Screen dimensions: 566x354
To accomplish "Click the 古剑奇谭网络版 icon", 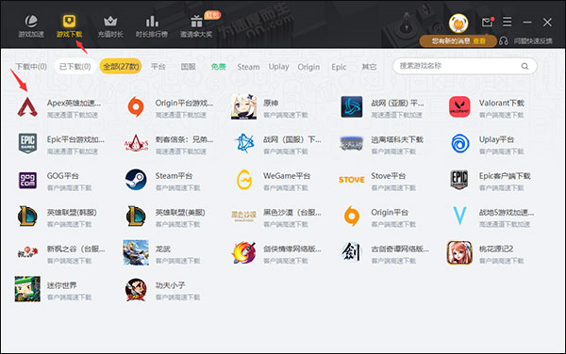I will point(352,251).
